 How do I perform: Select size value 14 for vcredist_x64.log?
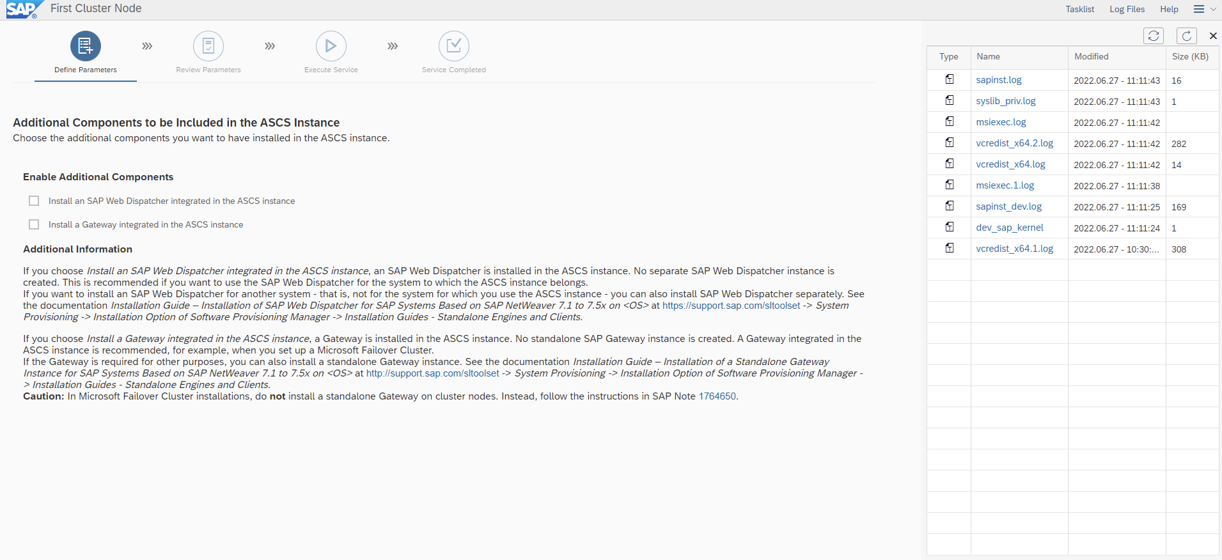(x=1176, y=165)
